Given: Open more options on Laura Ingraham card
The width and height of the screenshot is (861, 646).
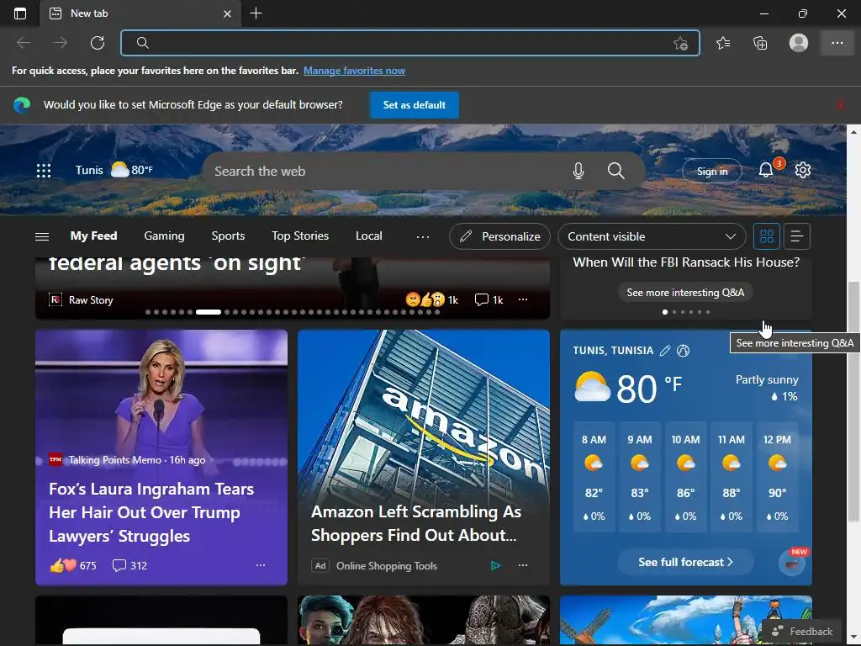Looking at the screenshot, I should (x=261, y=565).
